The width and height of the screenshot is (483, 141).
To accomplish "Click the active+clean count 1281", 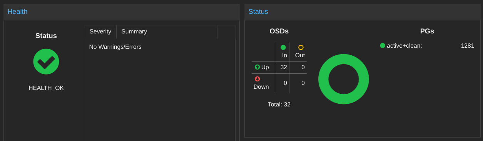I will pyautogui.click(x=467, y=46).
